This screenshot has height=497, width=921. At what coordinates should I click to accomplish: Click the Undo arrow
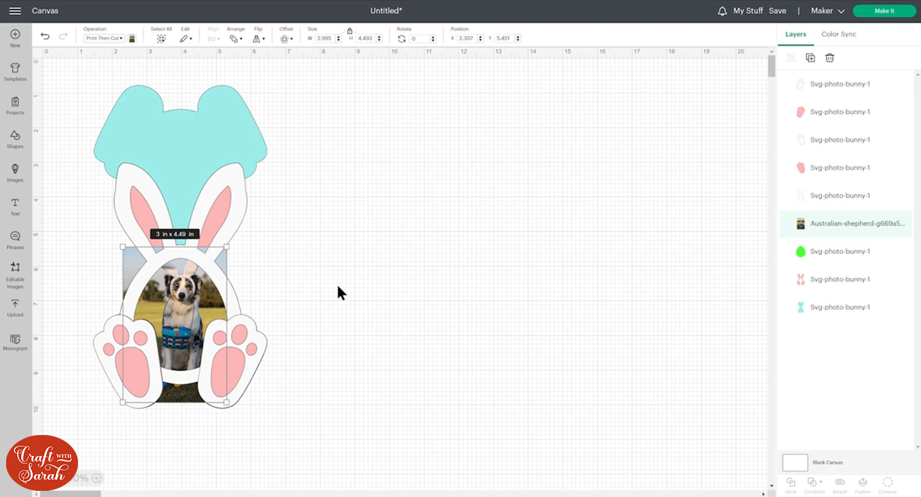pyautogui.click(x=45, y=37)
